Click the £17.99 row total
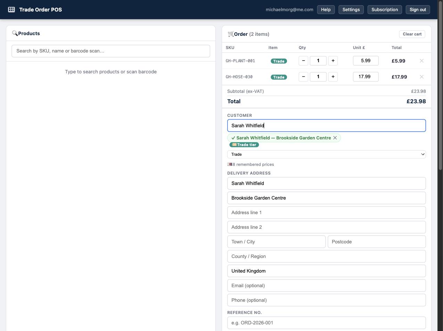Image resolution: width=443 pixels, height=331 pixels. coord(399,77)
